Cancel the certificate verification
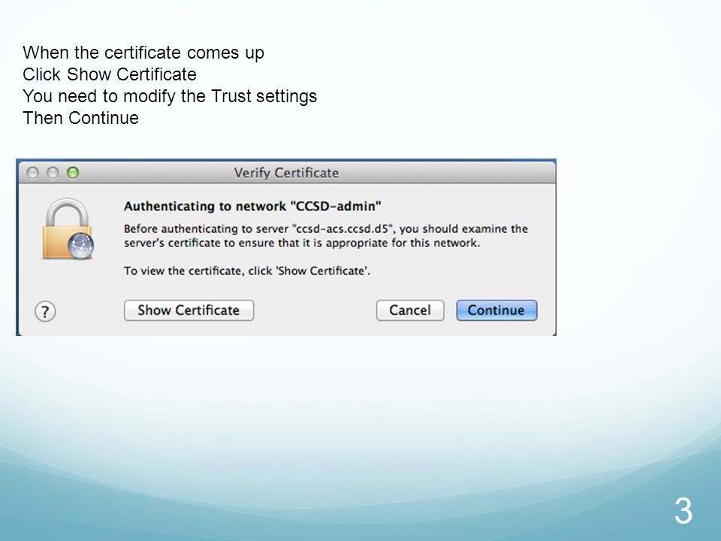This screenshot has width=721, height=541. point(410,310)
